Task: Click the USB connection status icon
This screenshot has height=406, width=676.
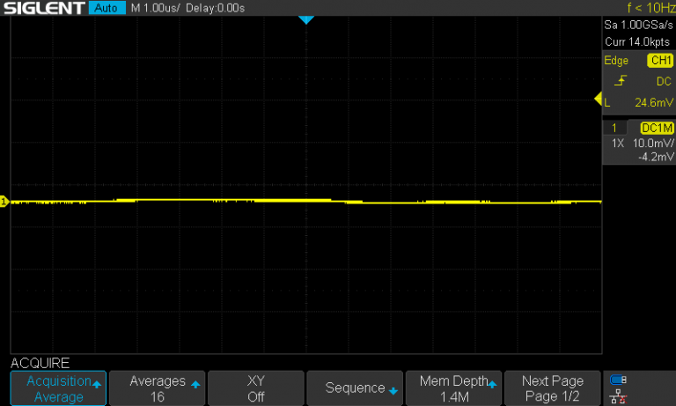Action: (618, 380)
